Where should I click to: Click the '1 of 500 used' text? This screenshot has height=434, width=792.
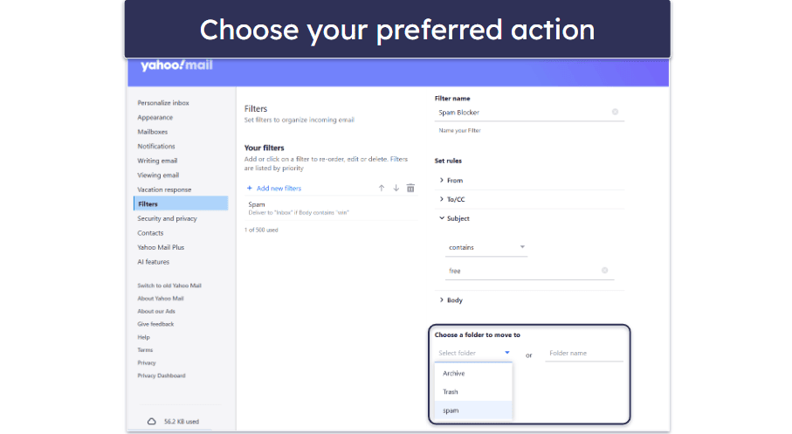point(261,230)
